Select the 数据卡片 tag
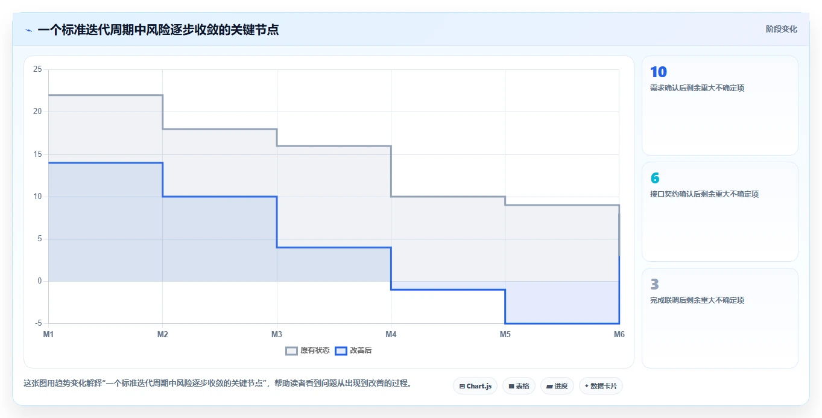 click(601, 386)
